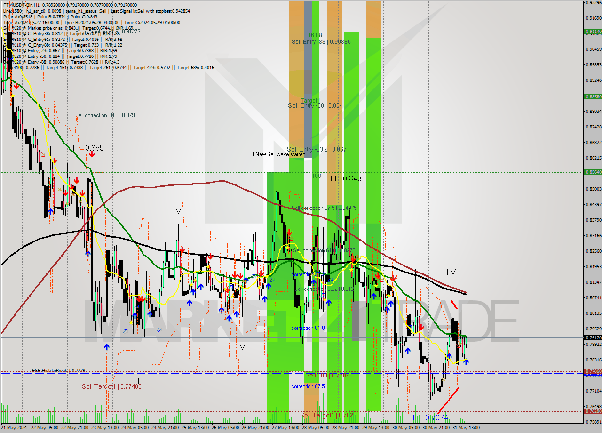Click the 'correction 61.8' blue label

308,328
